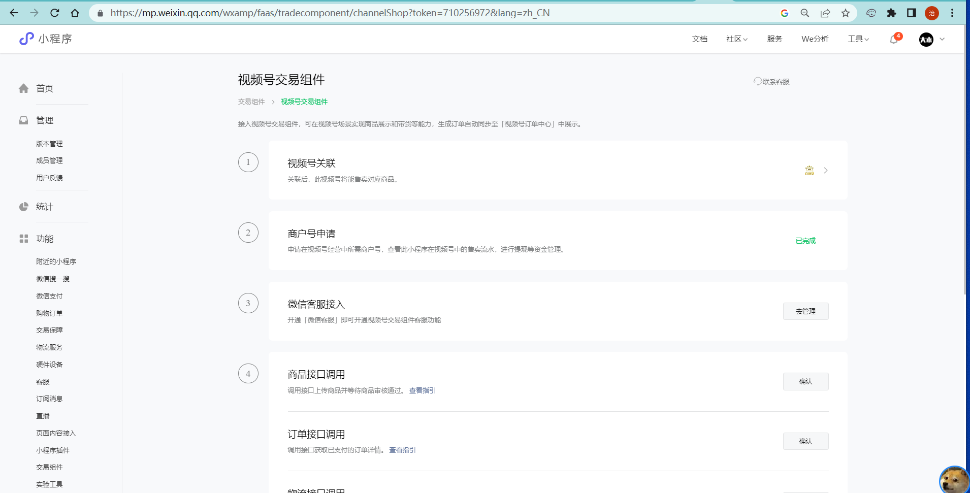Open Google Translate icon in address bar
The height and width of the screenshot is (493, 970).
tap(785, 13)
